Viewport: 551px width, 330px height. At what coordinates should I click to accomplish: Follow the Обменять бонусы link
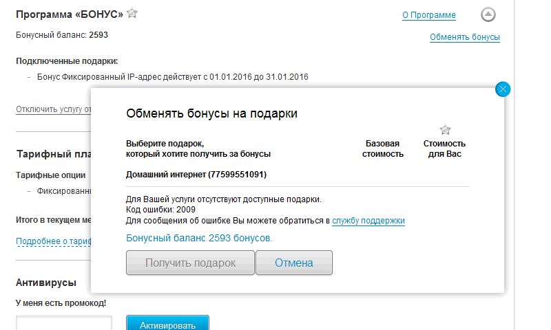[464, 37]
